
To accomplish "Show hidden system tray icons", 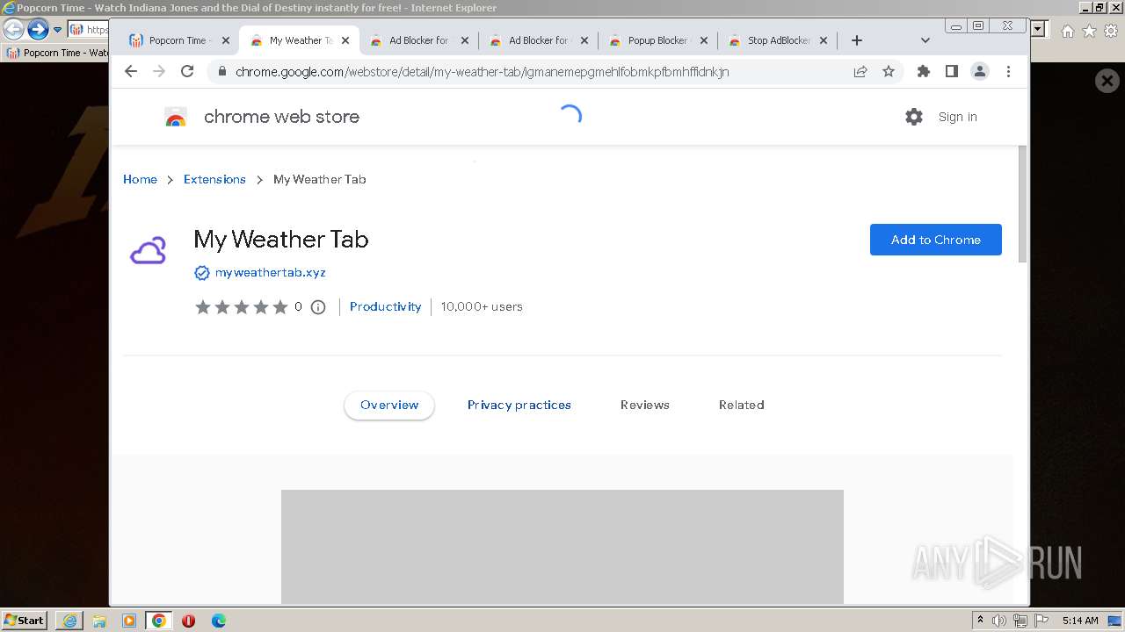I will (980, 621).
